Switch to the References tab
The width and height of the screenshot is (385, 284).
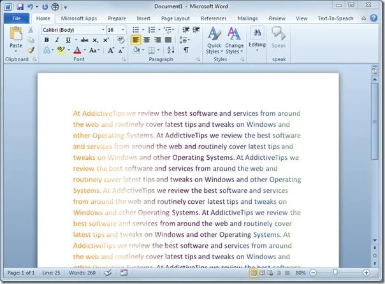(214, 18)
